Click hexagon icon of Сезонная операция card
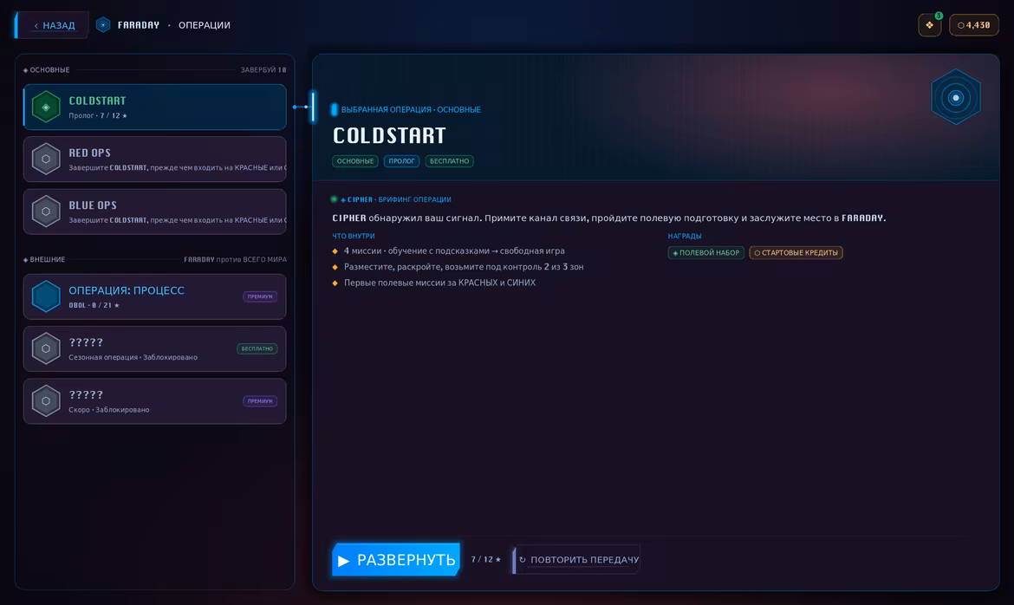Viewport: 1014px width, 605px height. (46, 348)
